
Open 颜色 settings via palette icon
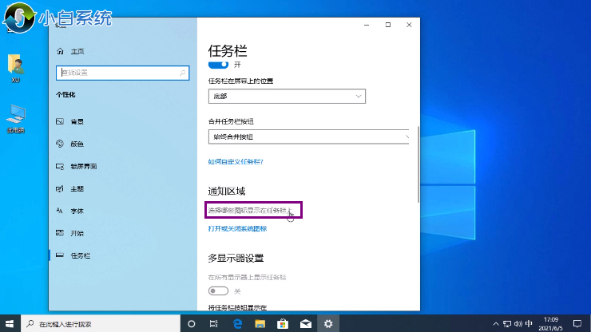click(x=60, y=144)
